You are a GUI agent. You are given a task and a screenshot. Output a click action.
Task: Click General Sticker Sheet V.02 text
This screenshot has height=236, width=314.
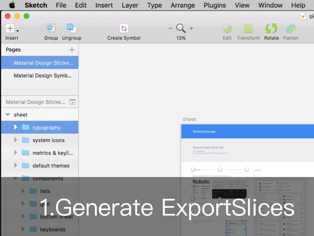208,147
